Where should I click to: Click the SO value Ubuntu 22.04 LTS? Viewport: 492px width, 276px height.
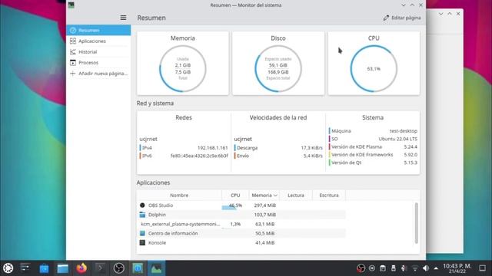pos(398,139)
